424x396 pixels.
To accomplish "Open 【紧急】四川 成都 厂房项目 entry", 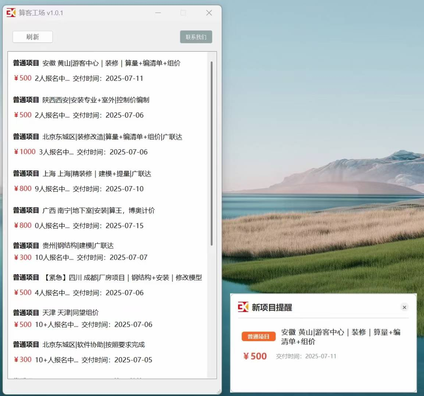I will click(122, 278).
